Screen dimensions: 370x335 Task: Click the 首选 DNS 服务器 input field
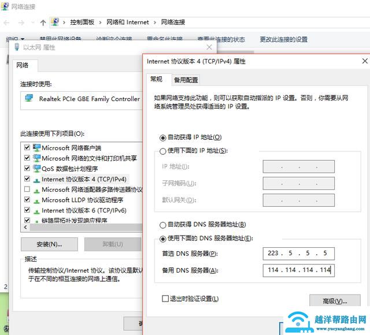tap(298, 253)
